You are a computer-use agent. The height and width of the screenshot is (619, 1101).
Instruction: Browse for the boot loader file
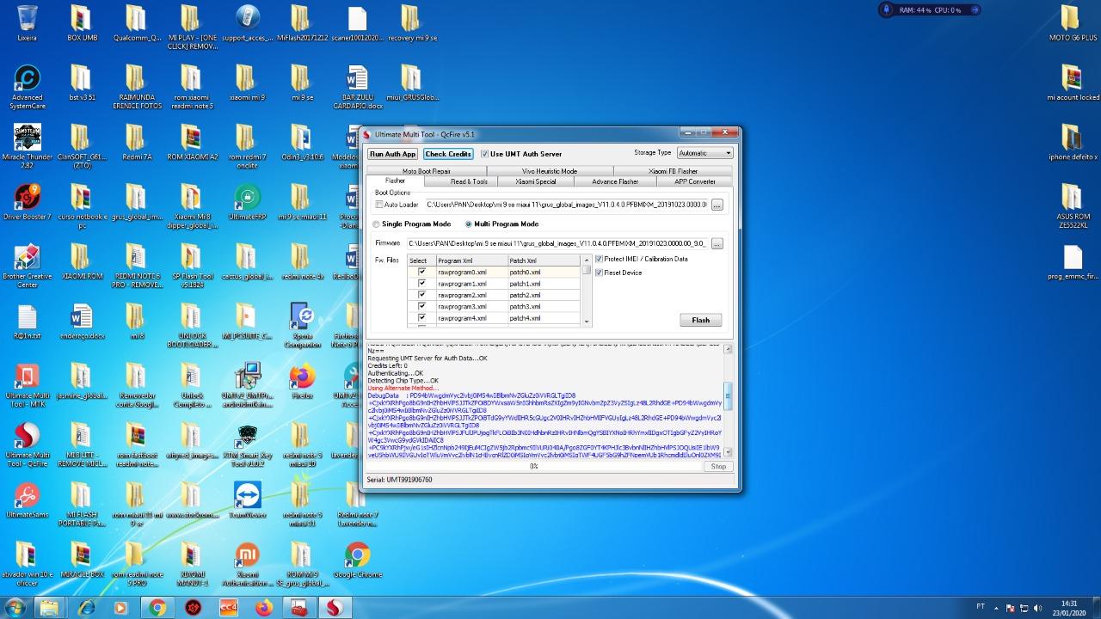(717, 205)
